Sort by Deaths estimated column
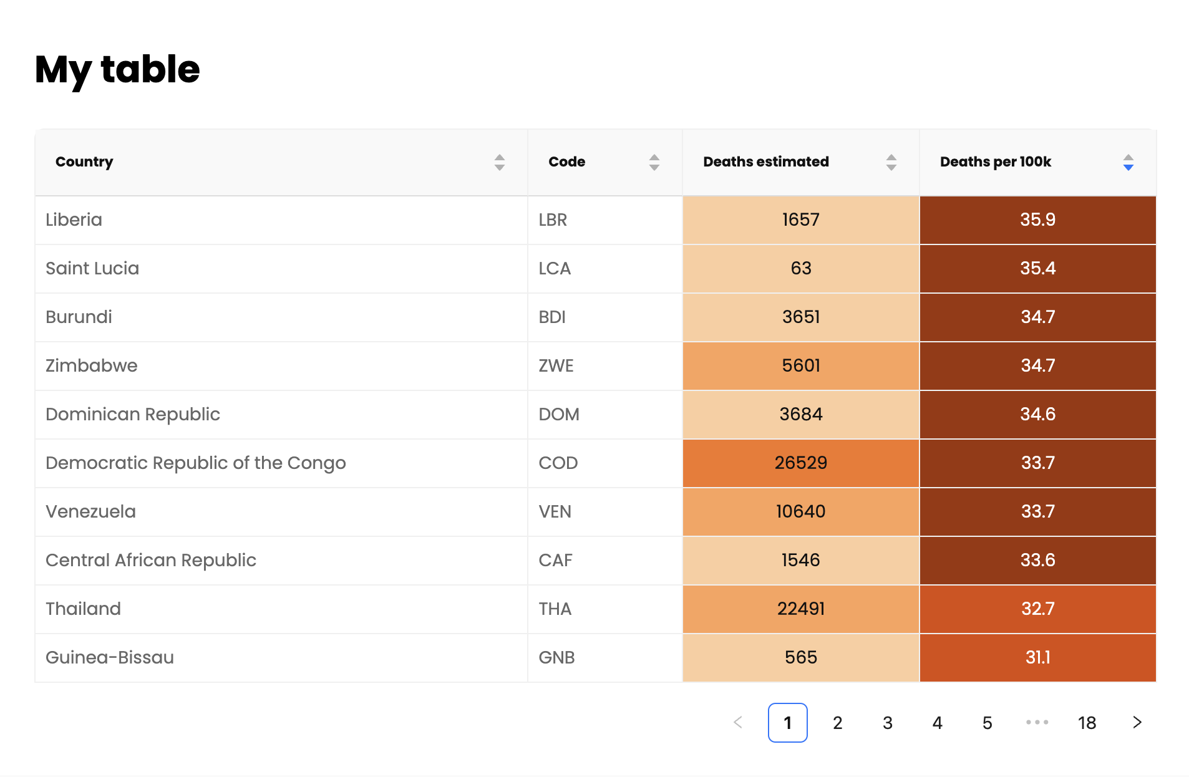The height and width of the screenshot is (777, 1189). pos(891,162)
